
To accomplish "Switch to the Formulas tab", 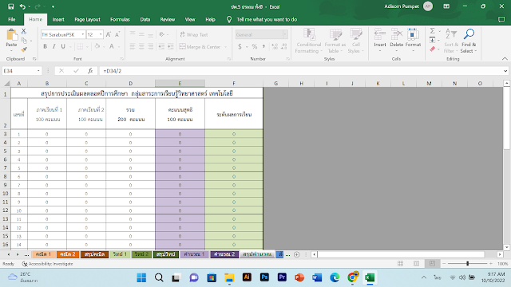I will coord(120,19).
